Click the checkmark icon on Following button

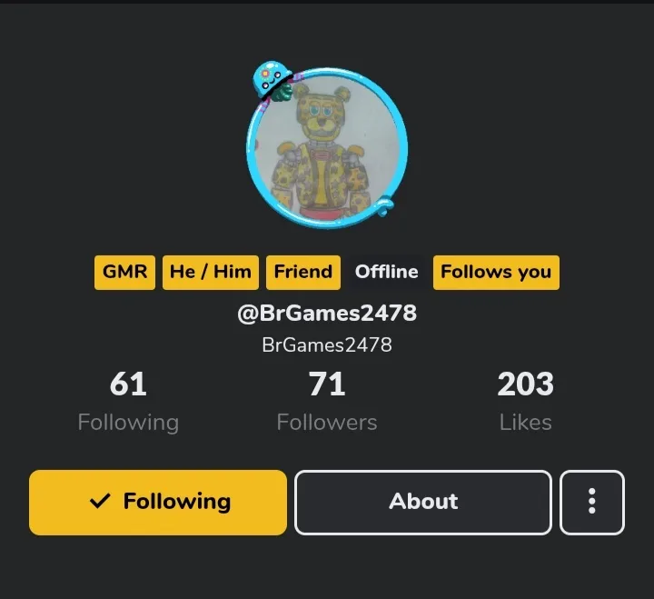pos(100,501)
